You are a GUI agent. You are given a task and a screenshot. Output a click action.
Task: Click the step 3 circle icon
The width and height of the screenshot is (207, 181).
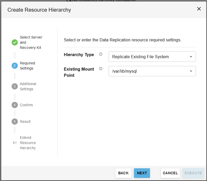click(x=15, y=86)
